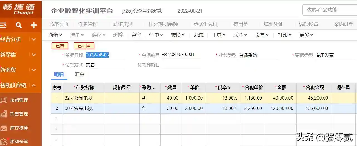
Task: Switch to the 汇总 tab
Action: (x=79, y=75)
